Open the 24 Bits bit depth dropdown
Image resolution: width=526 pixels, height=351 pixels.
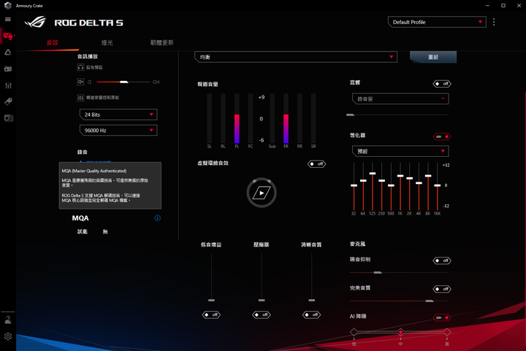pyautogui.click(x=118, y=115)
